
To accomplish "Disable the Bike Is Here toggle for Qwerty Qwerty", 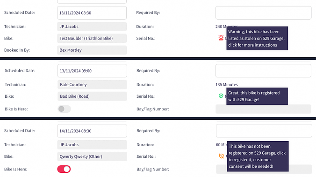I will pyautogui.click(x=64, y=169).
